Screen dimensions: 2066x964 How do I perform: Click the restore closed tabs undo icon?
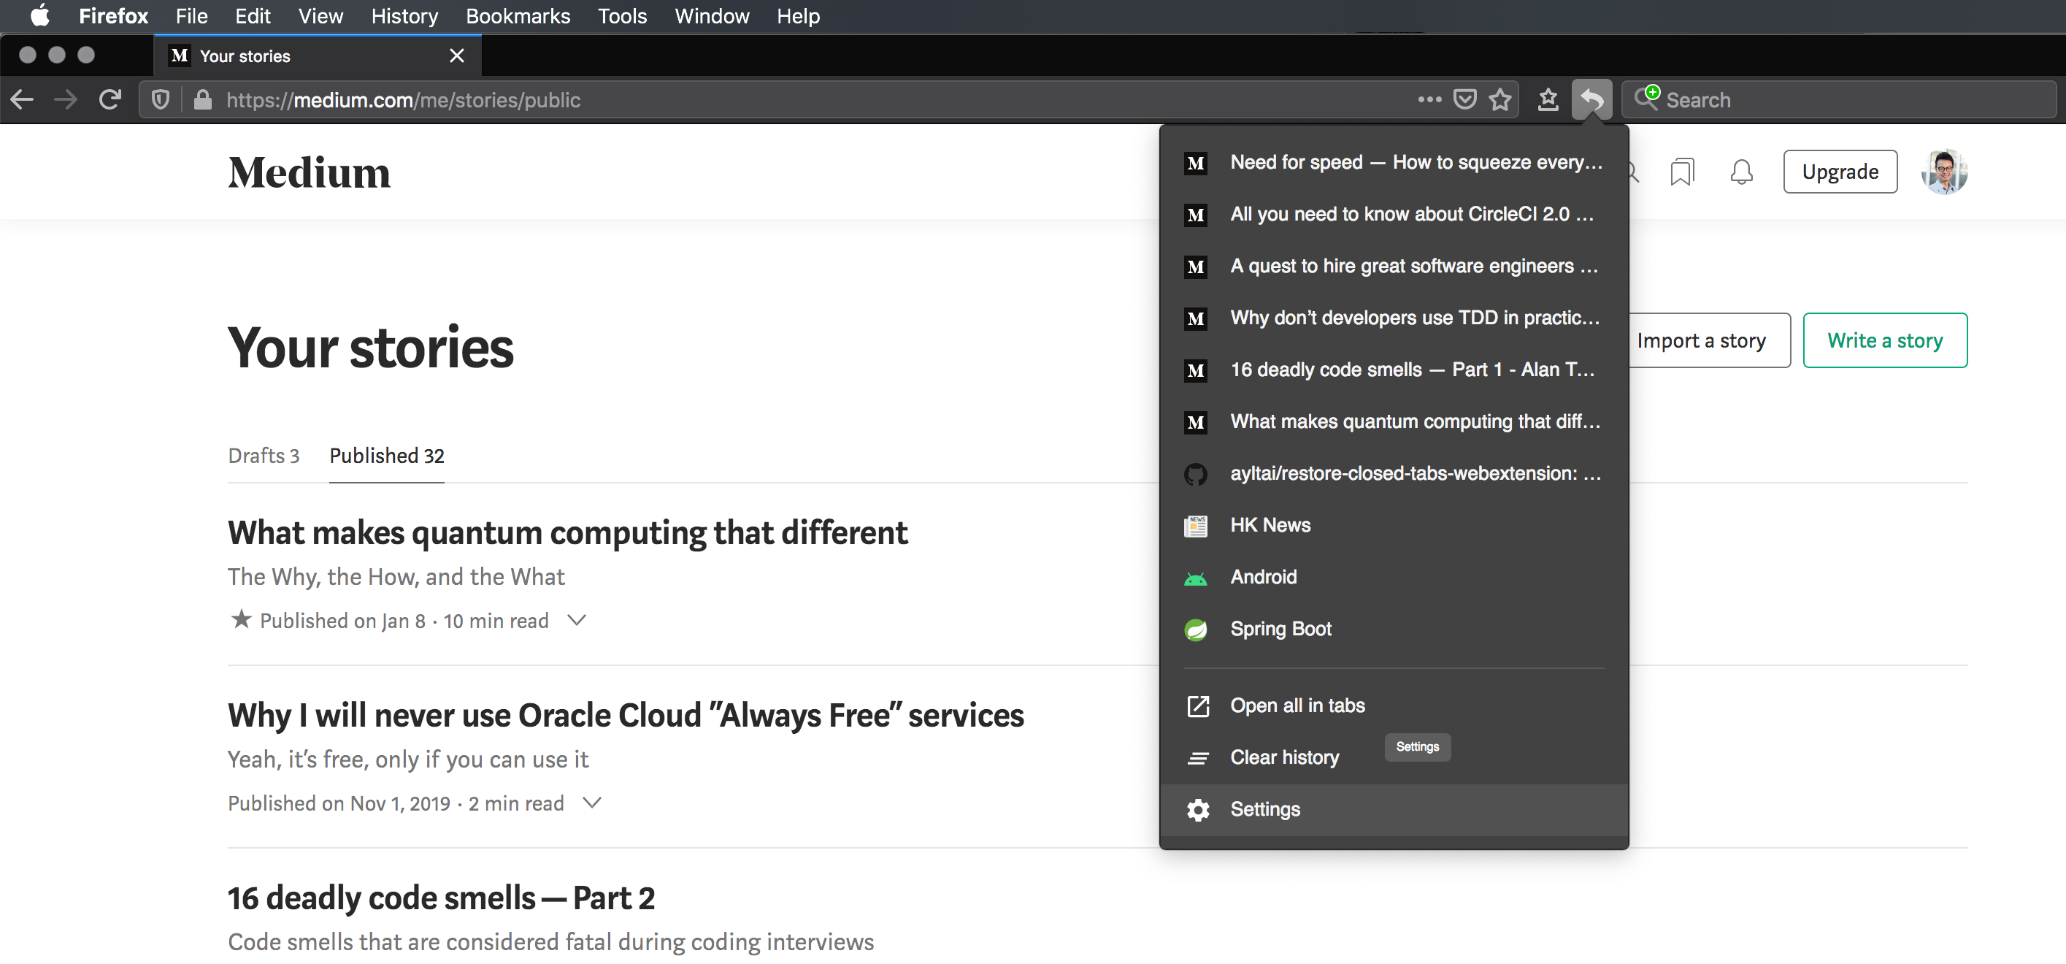click(1591, 99)
